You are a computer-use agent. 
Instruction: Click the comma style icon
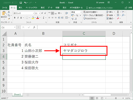pyautogui.click(x=80, y=15)
